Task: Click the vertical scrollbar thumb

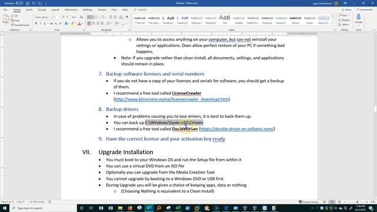Action: point(375,108)
